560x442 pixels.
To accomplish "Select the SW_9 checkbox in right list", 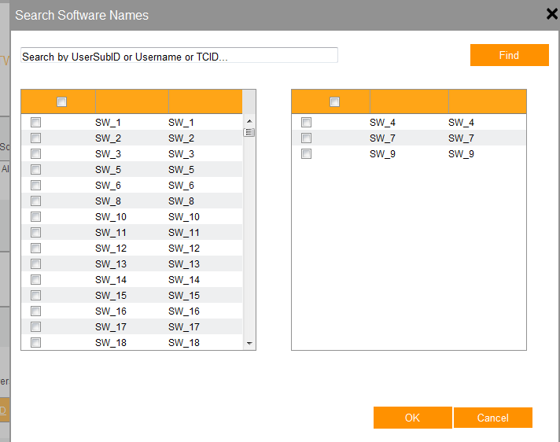I will click(x=307, y=154).
